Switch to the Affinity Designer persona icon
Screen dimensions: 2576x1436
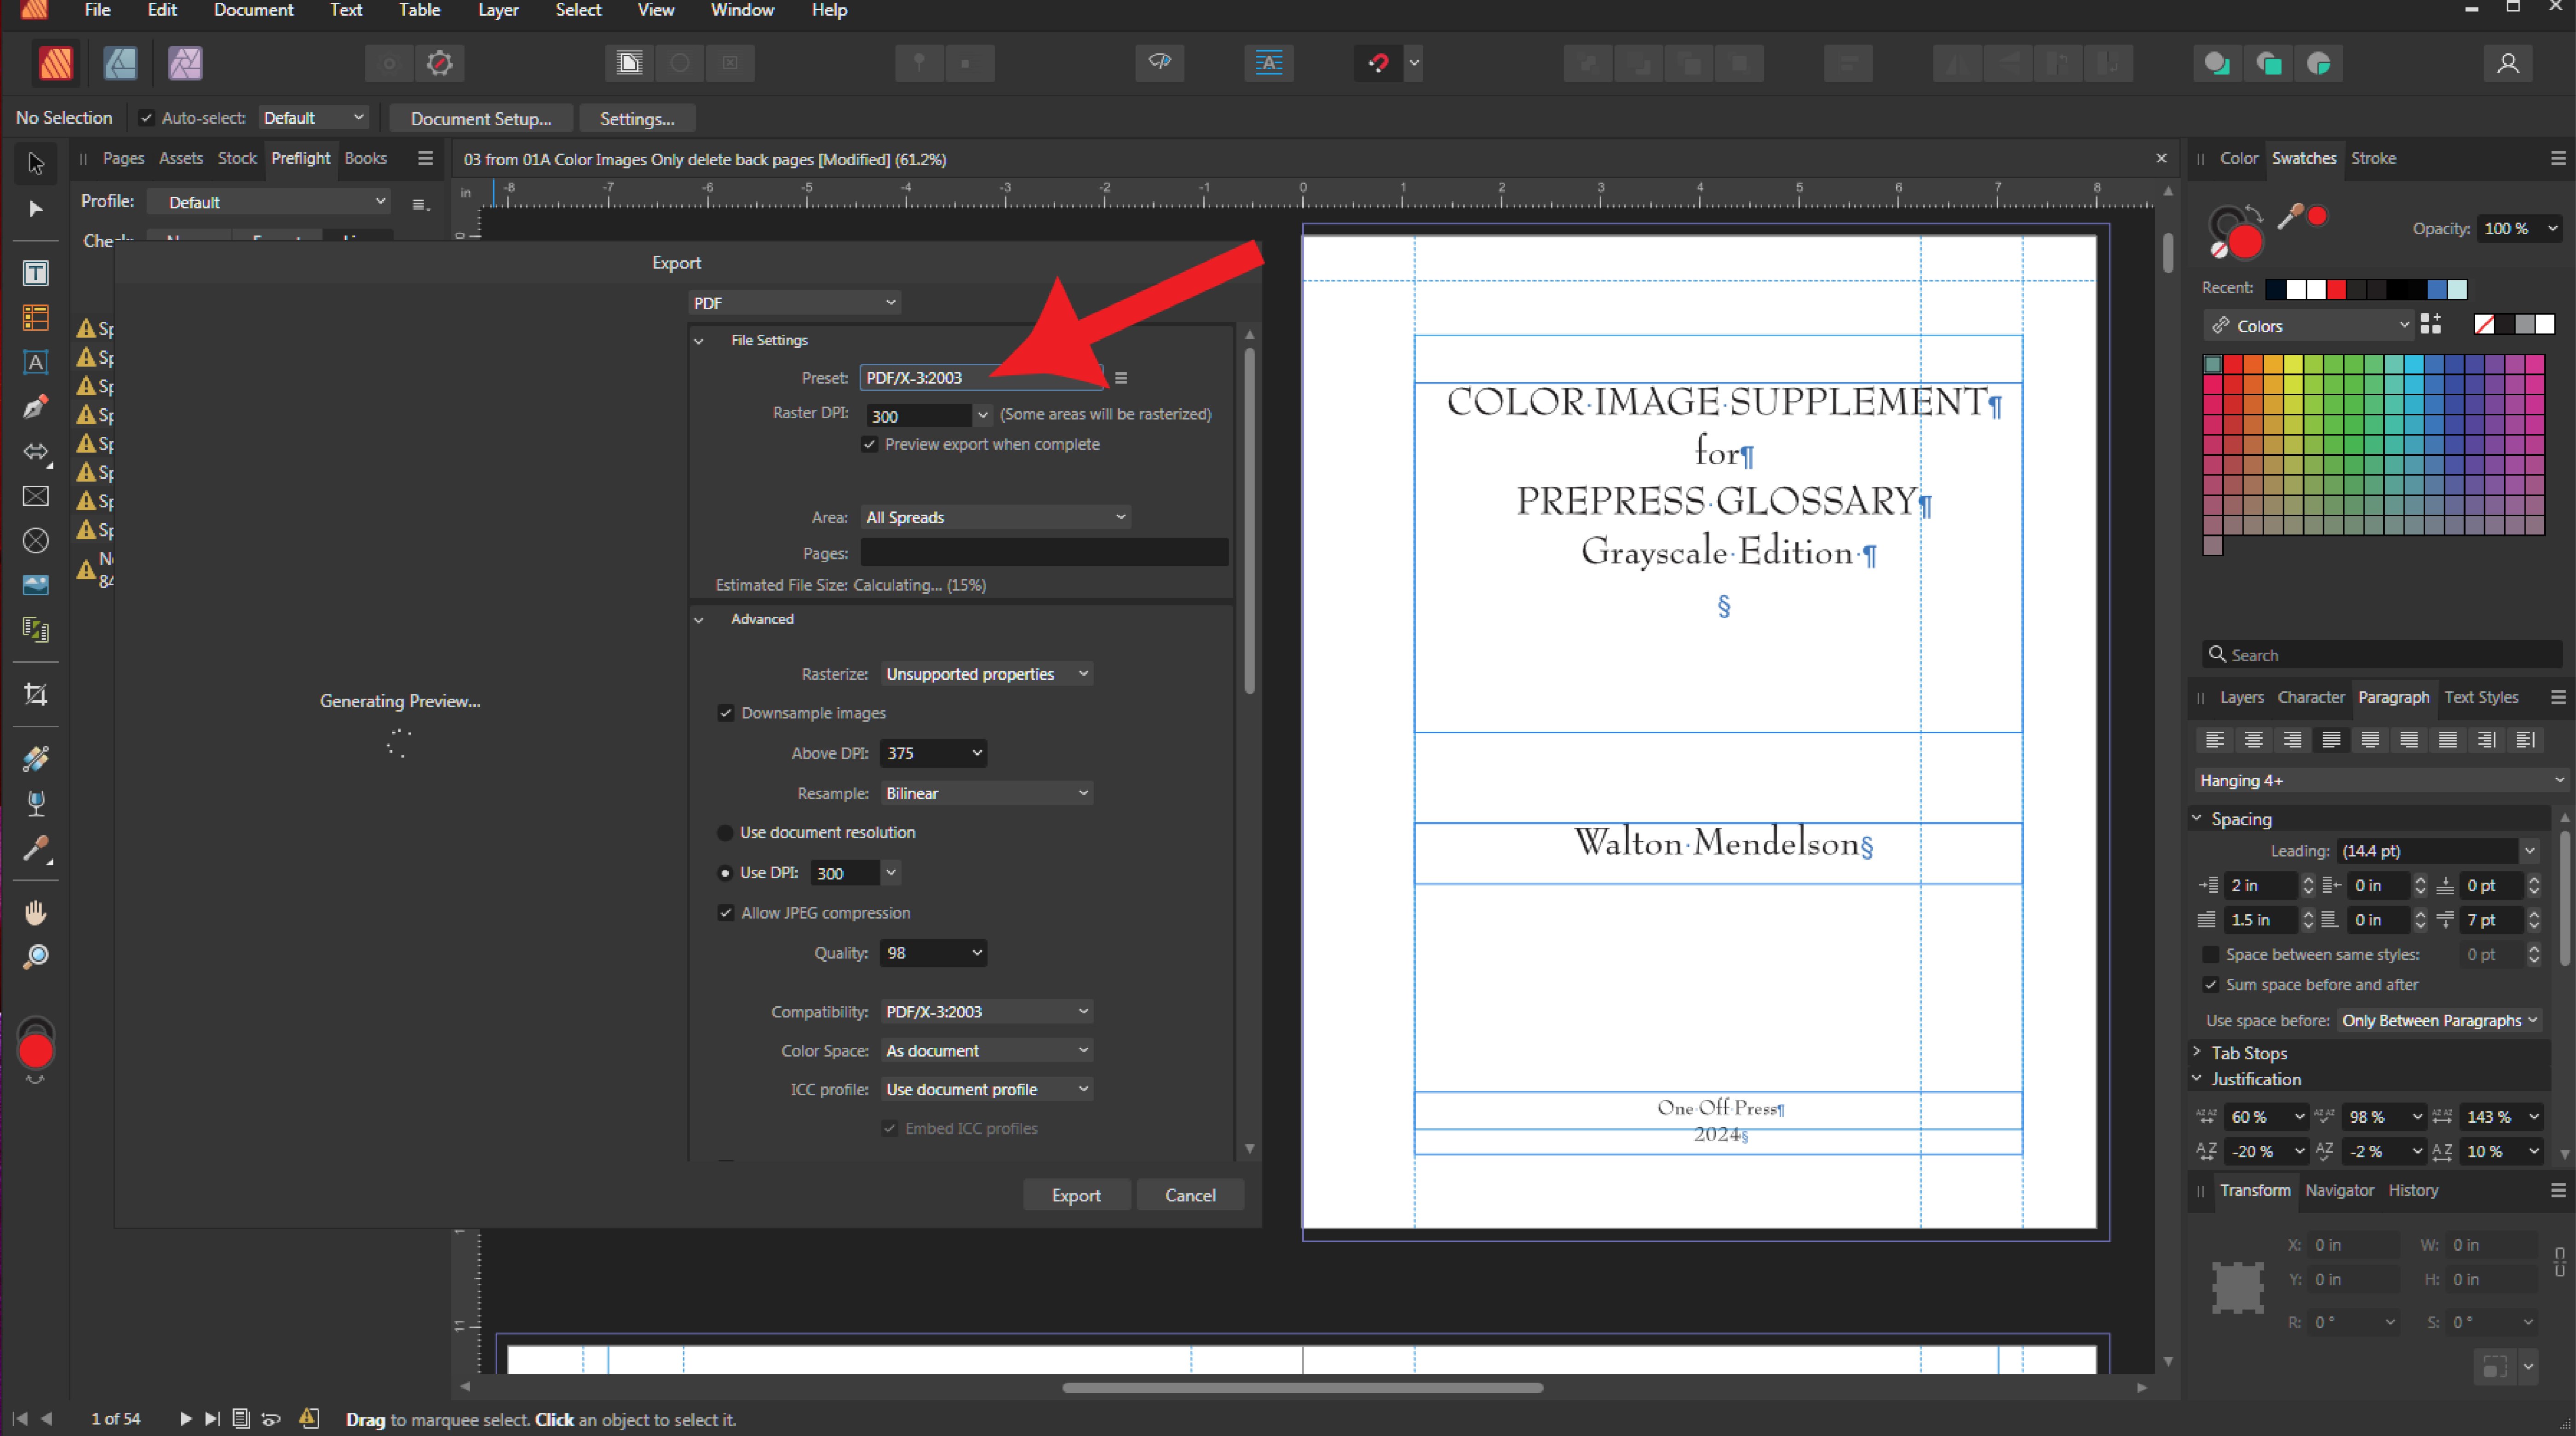coord(120,63)
